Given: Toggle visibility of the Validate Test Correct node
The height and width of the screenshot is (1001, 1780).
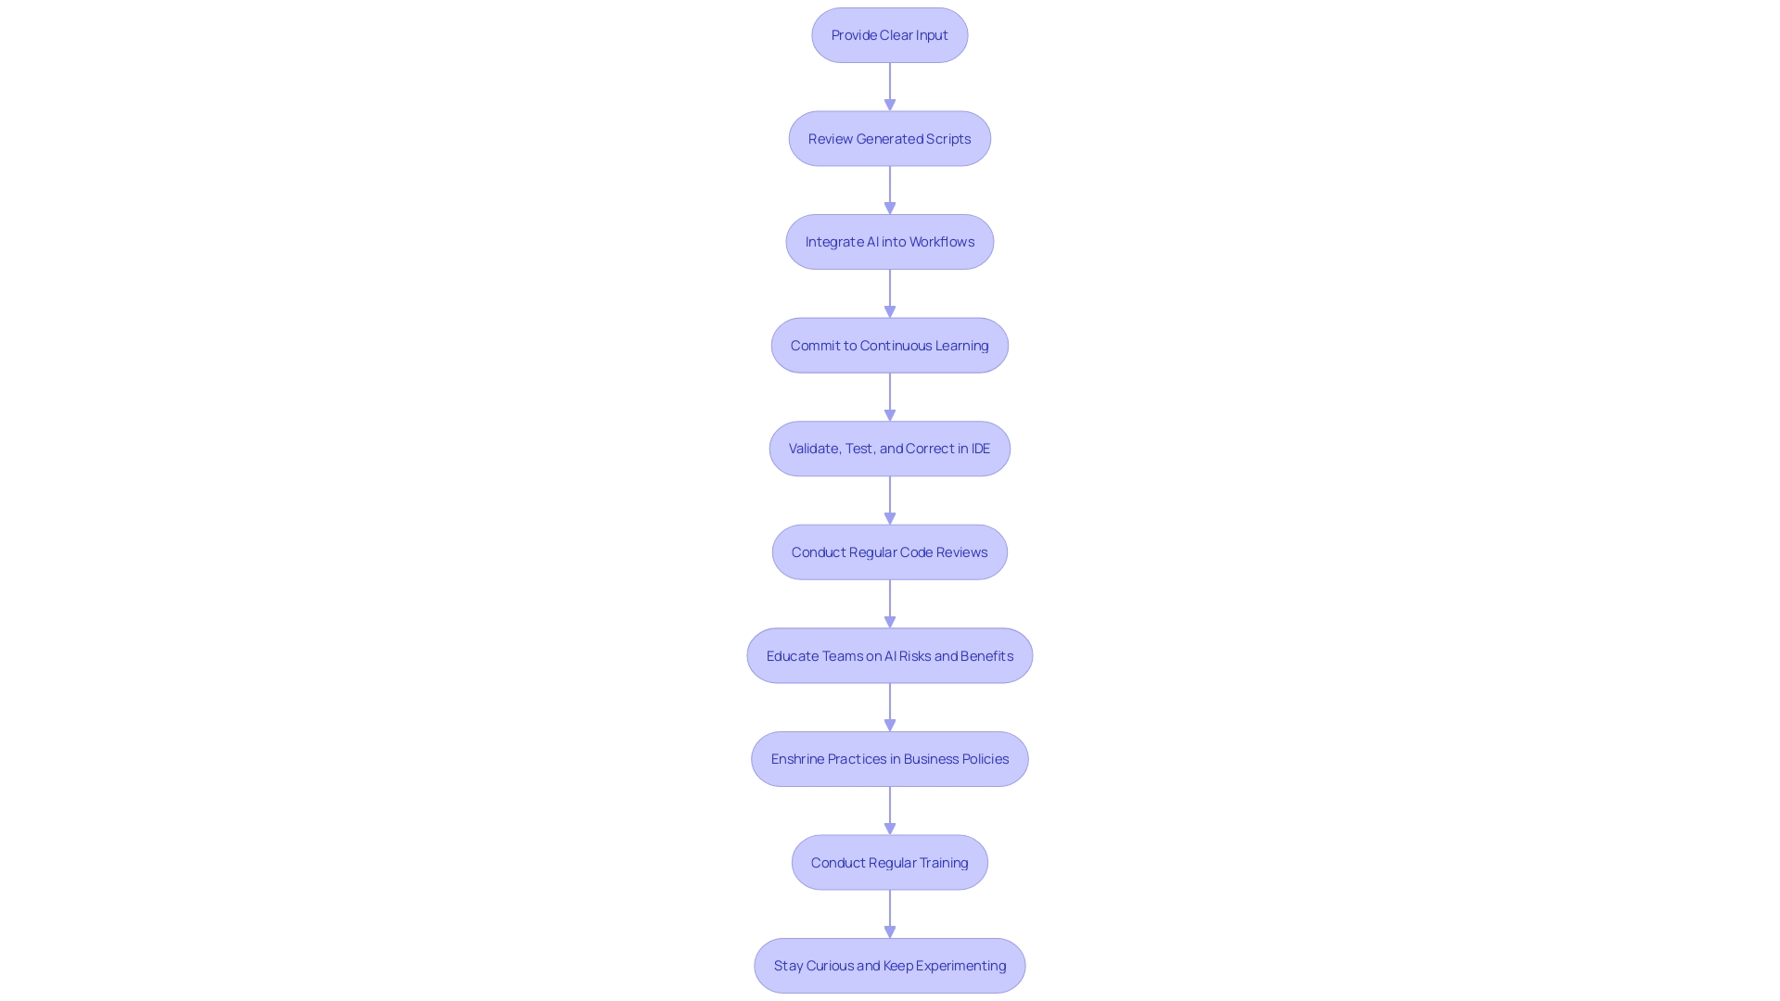Looking at the screenshot, I should [x=889, y=449].
